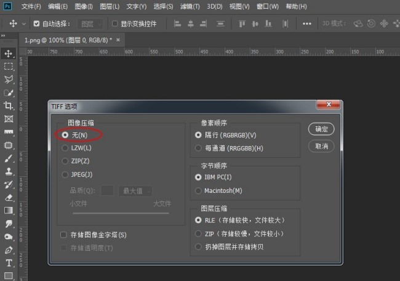Enable the 显示变换控件 checkbox
Viewport: 400px width, 281px height.
click(115, 24)
